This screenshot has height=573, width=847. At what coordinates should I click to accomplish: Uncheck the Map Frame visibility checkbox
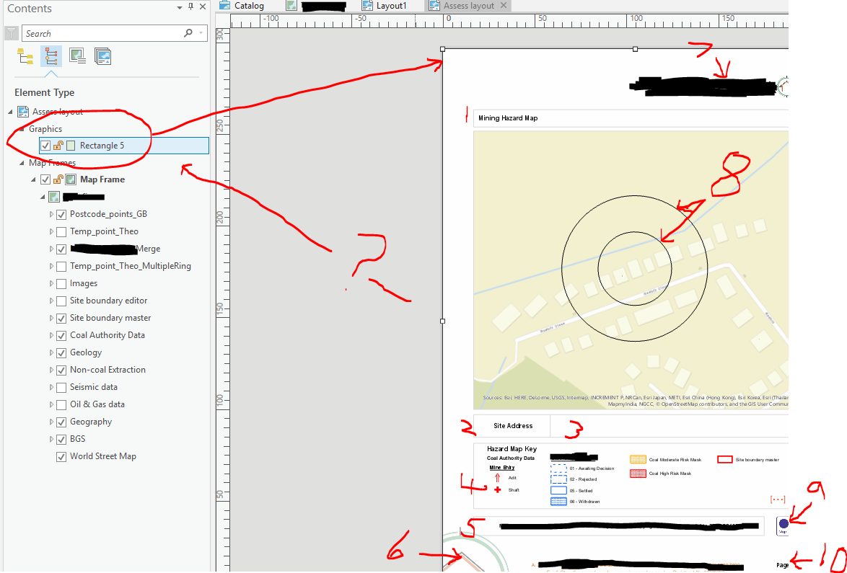click(x=45, y=179)
